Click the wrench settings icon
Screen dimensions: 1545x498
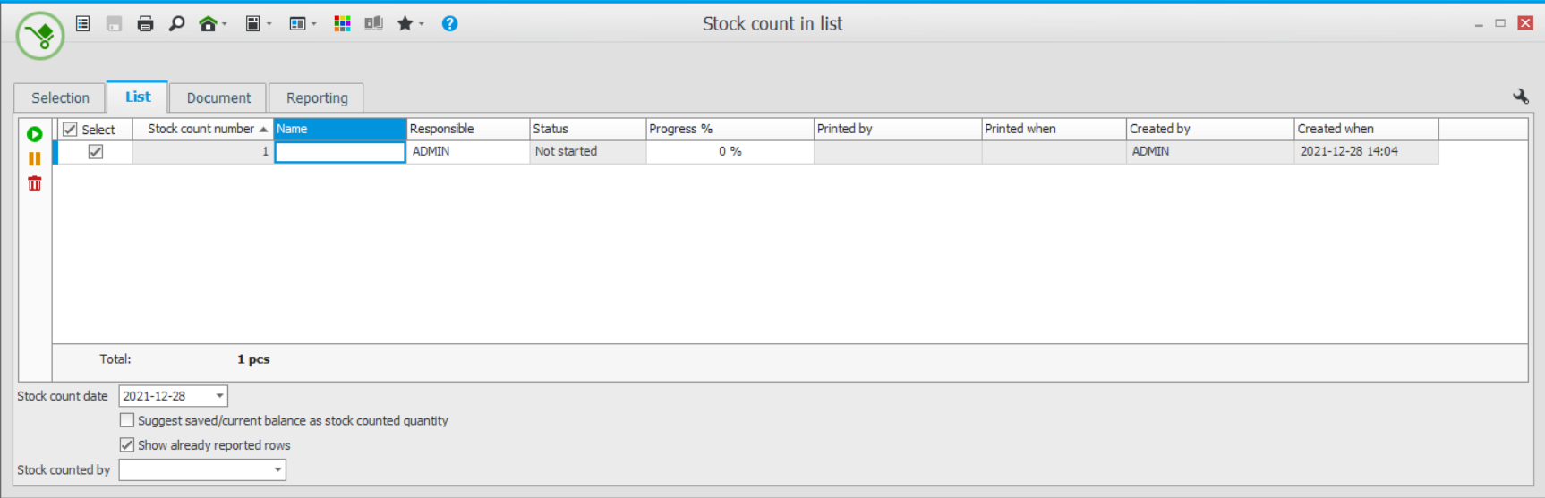pyautogui.click(x=1520, y=97)
